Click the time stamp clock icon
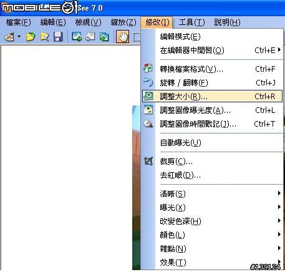 148,124
